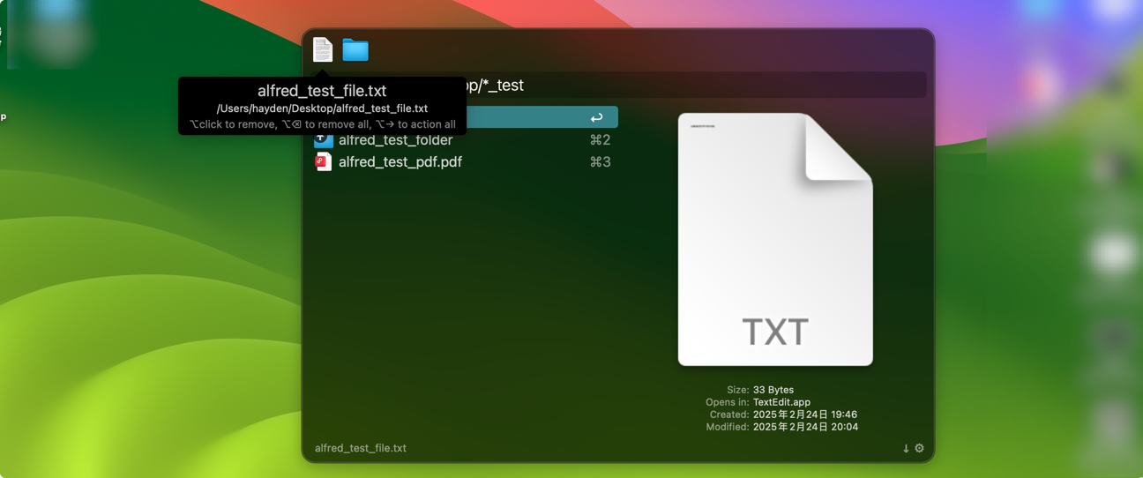Viewport: 1143px width, 478px height.
Task: Click the Modified date value
Action: pyautogui.click(x=805, y=427)
